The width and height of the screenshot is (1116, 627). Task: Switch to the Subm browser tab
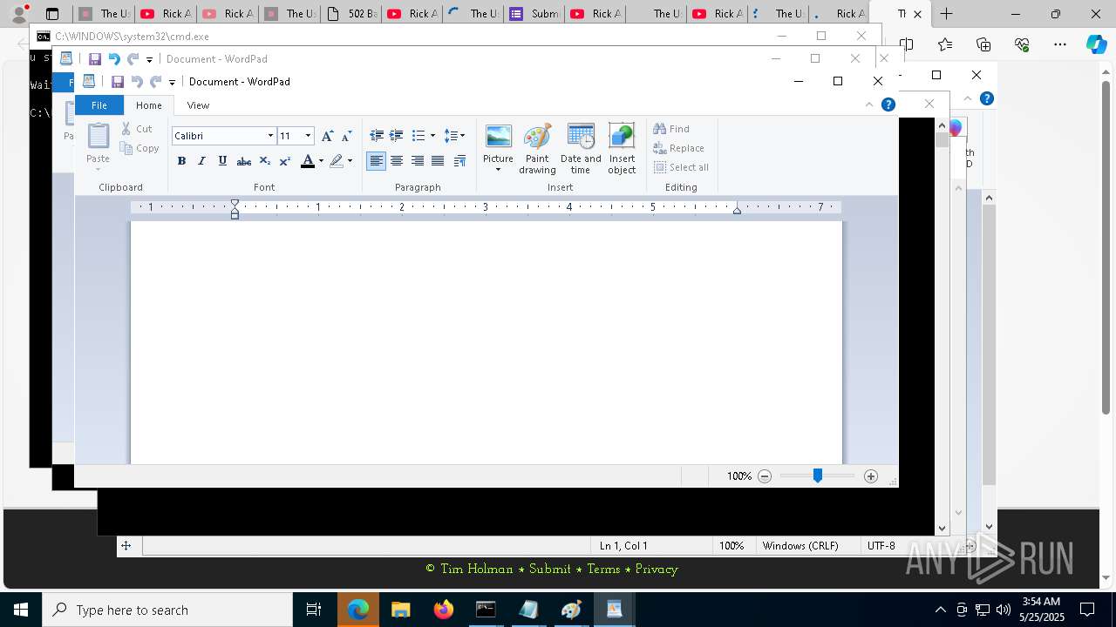coord(534,13)
